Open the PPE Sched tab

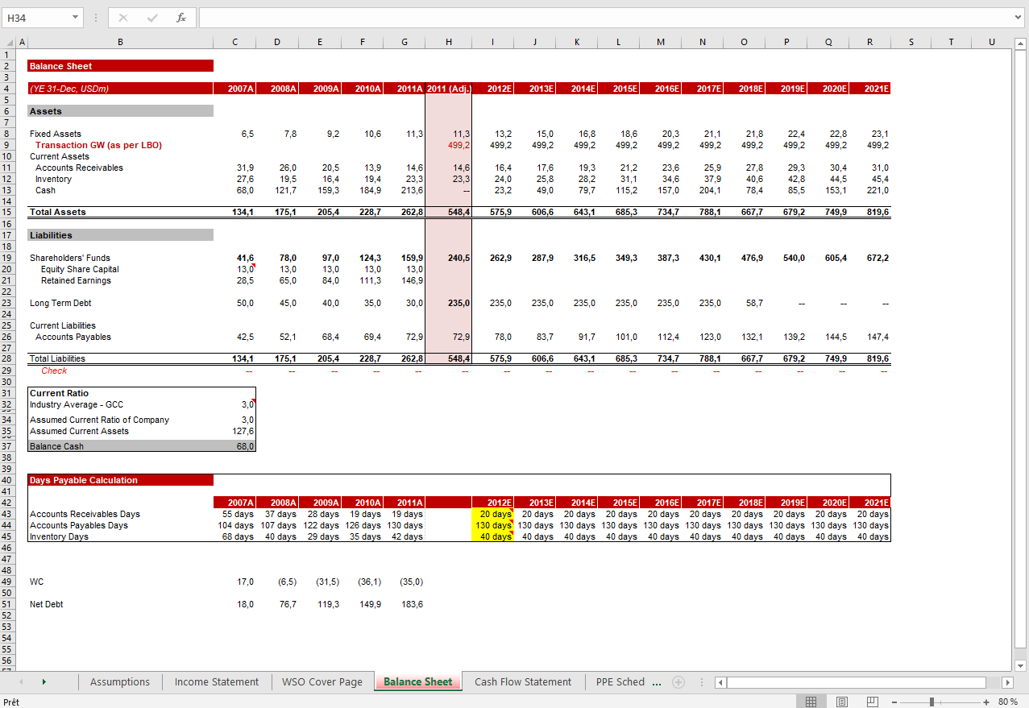click(620, 682)
